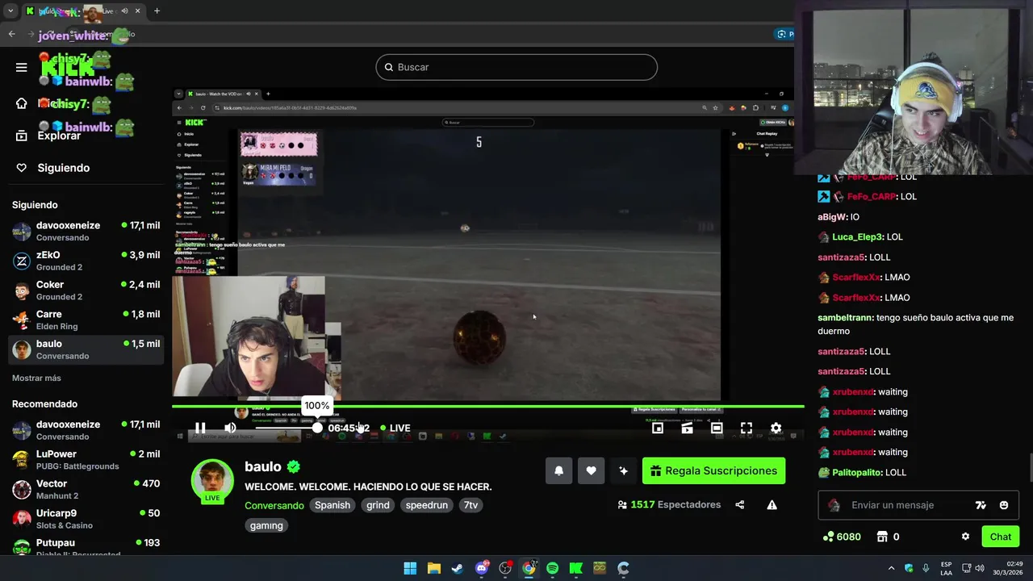Select the speedrun tag
The image size is (1033, 581).
[x=426, y=505]
